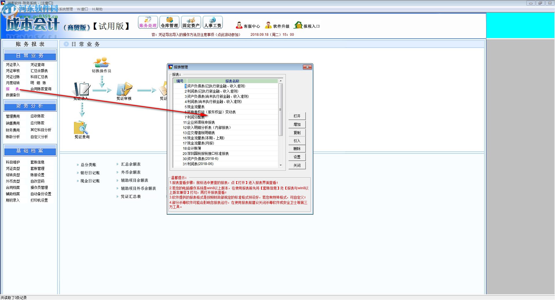Click the 删除 button in 报表管理
The image size is (555, 300).
click(297, 149)
